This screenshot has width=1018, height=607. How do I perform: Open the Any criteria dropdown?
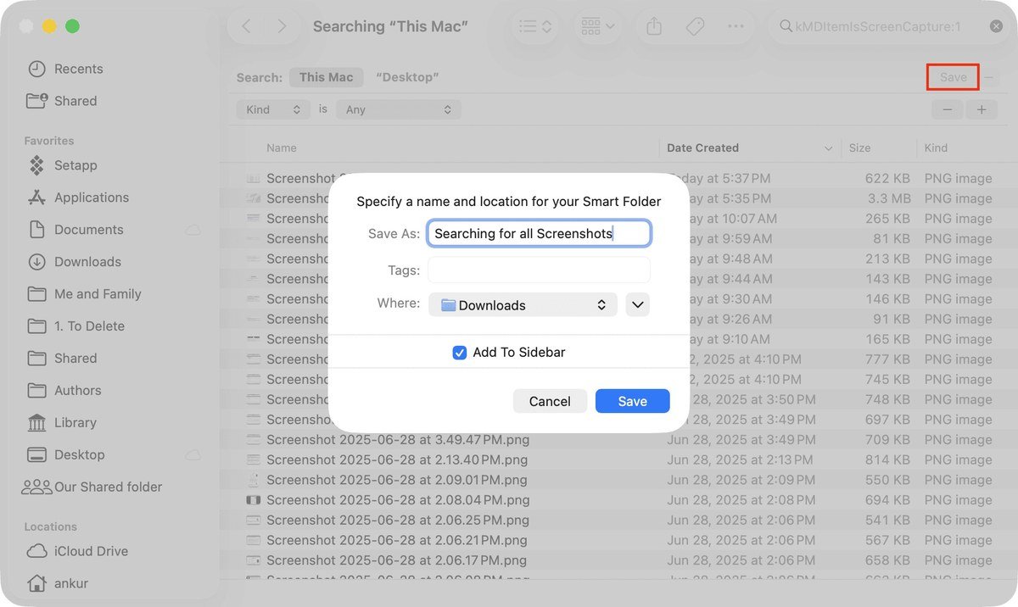[x=398, y=109]
